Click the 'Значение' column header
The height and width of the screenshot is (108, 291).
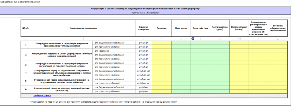(x=162, y=28)
